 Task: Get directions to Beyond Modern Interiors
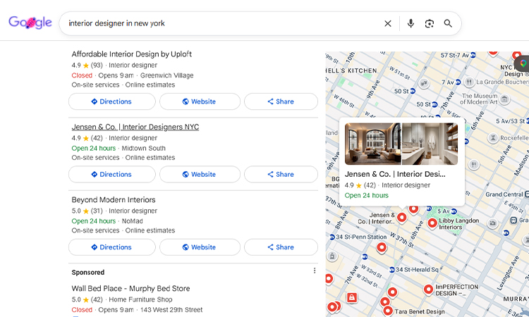[112, 247]
